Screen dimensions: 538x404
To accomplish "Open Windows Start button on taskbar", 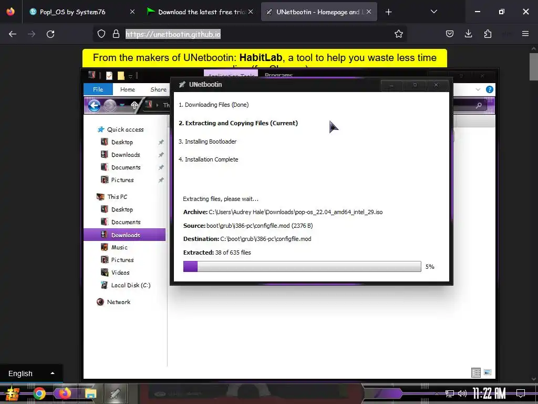I will 13,393.
